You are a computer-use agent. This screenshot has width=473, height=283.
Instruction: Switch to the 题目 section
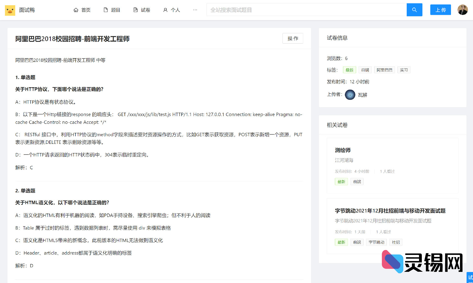pyautogui.click(x=115, y=10)
